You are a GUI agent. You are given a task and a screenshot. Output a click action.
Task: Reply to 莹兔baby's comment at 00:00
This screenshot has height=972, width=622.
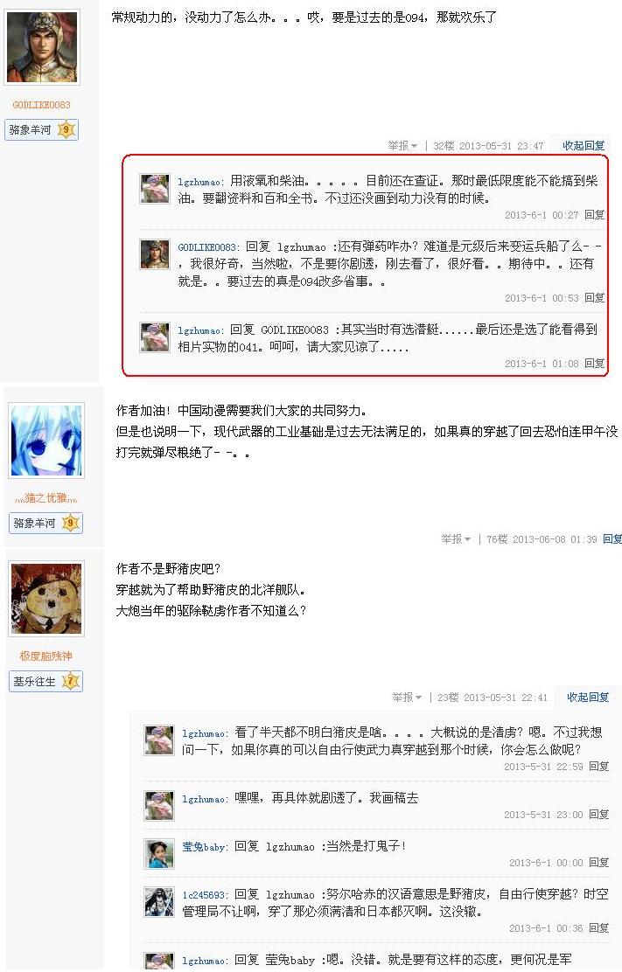click(599, 862)
